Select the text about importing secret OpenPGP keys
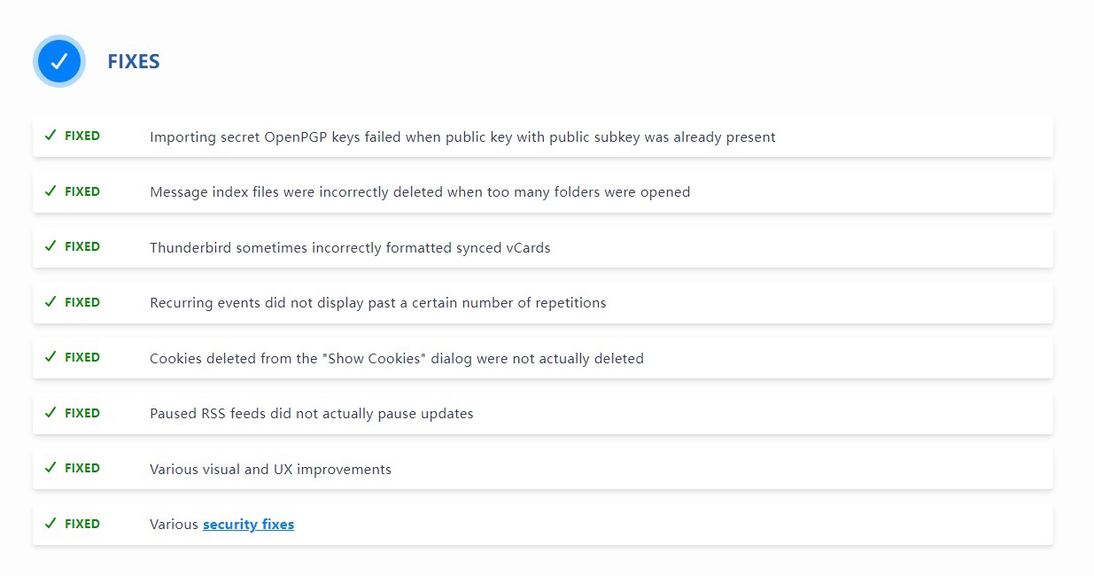This screenshot has width=1094, height=576. click(462, 137)
